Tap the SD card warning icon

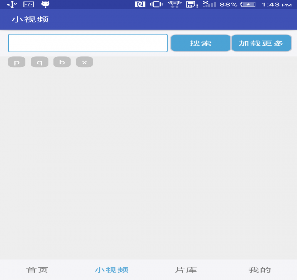coord(192,4)
